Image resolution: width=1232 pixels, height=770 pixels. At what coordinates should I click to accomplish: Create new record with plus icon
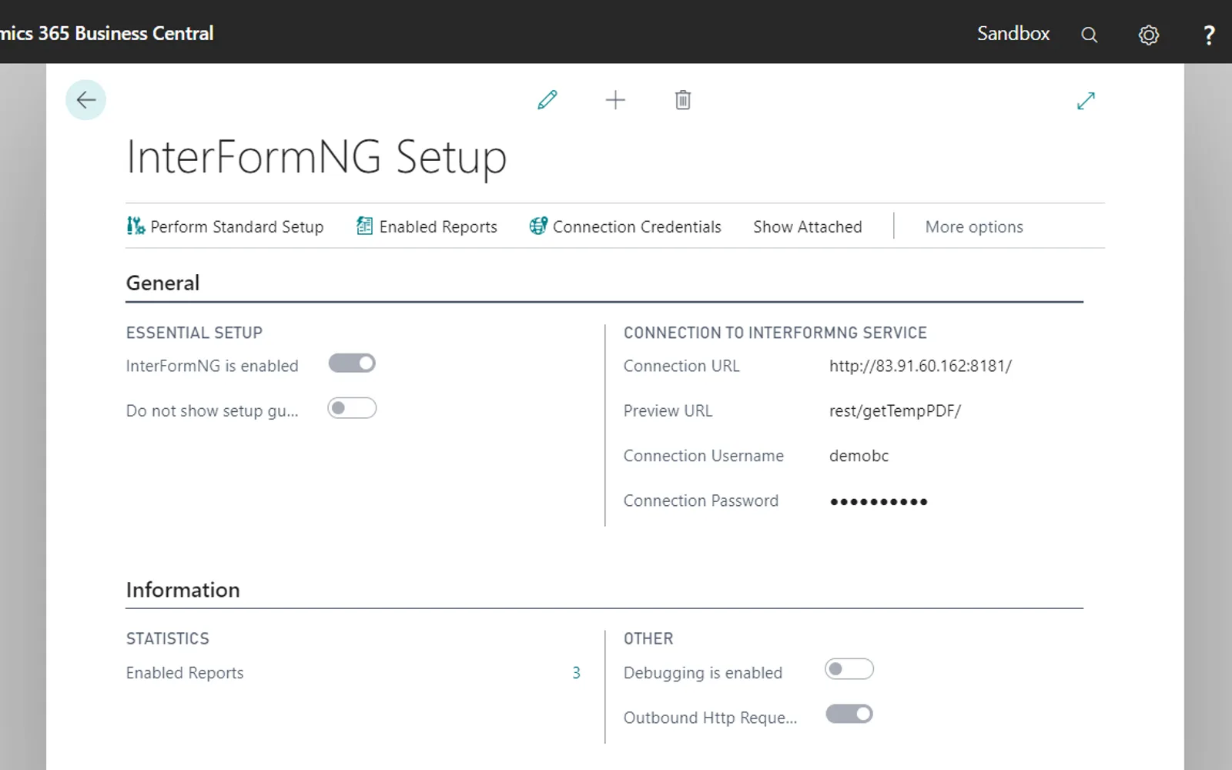click(x=615, y=100)
